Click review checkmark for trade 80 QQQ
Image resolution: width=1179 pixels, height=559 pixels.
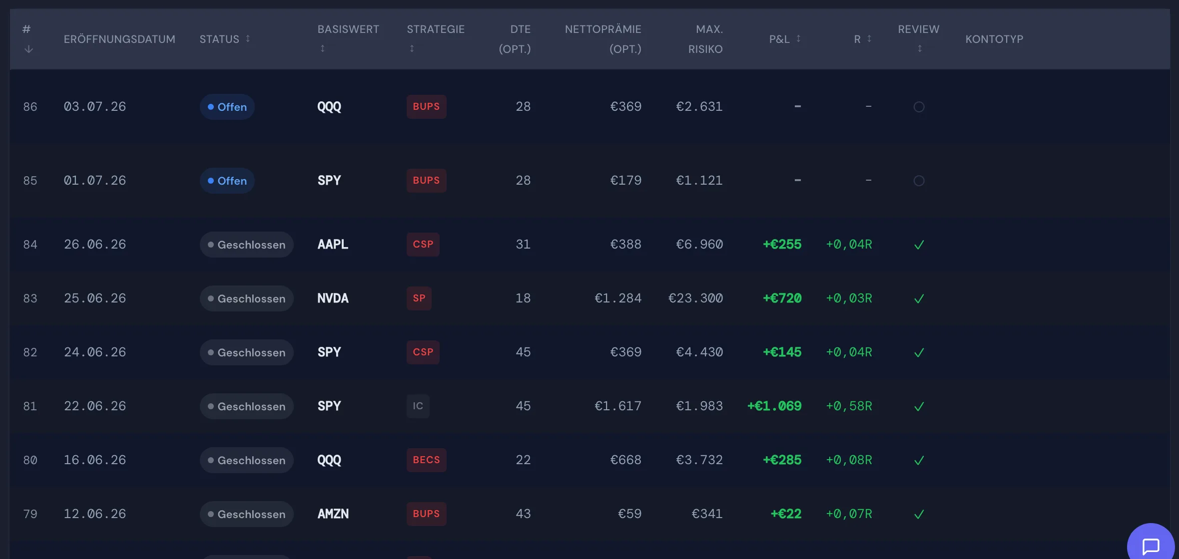click(x=919, y=460)
